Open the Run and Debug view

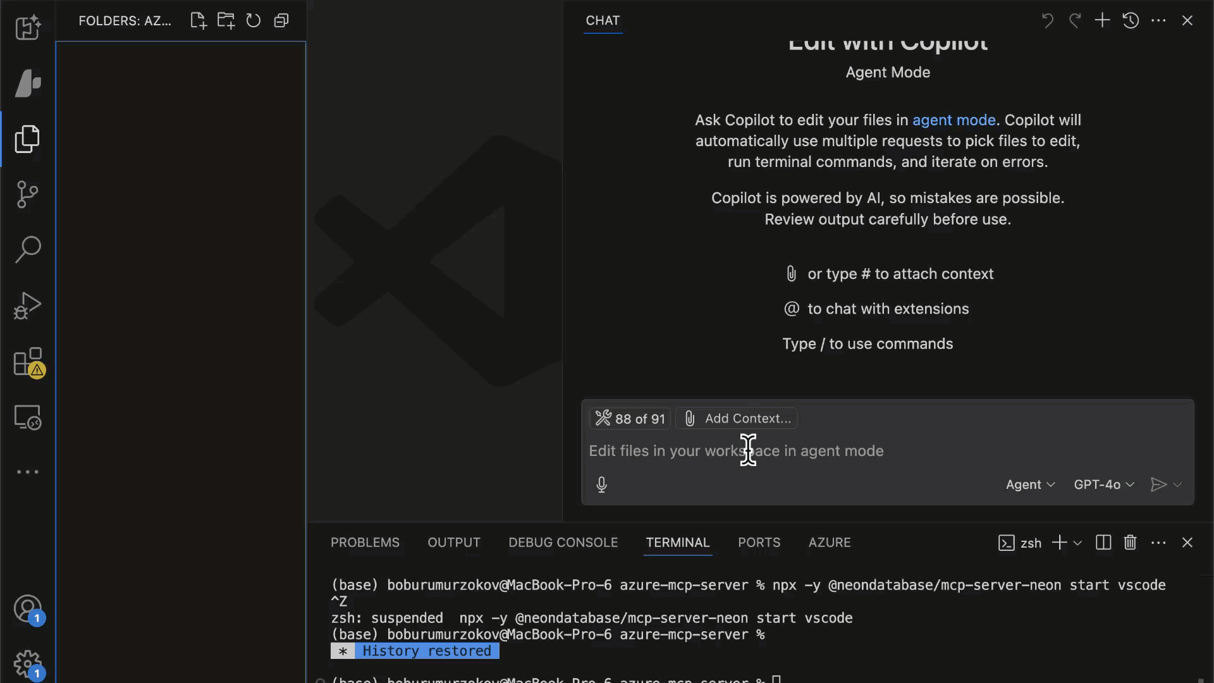28,305
